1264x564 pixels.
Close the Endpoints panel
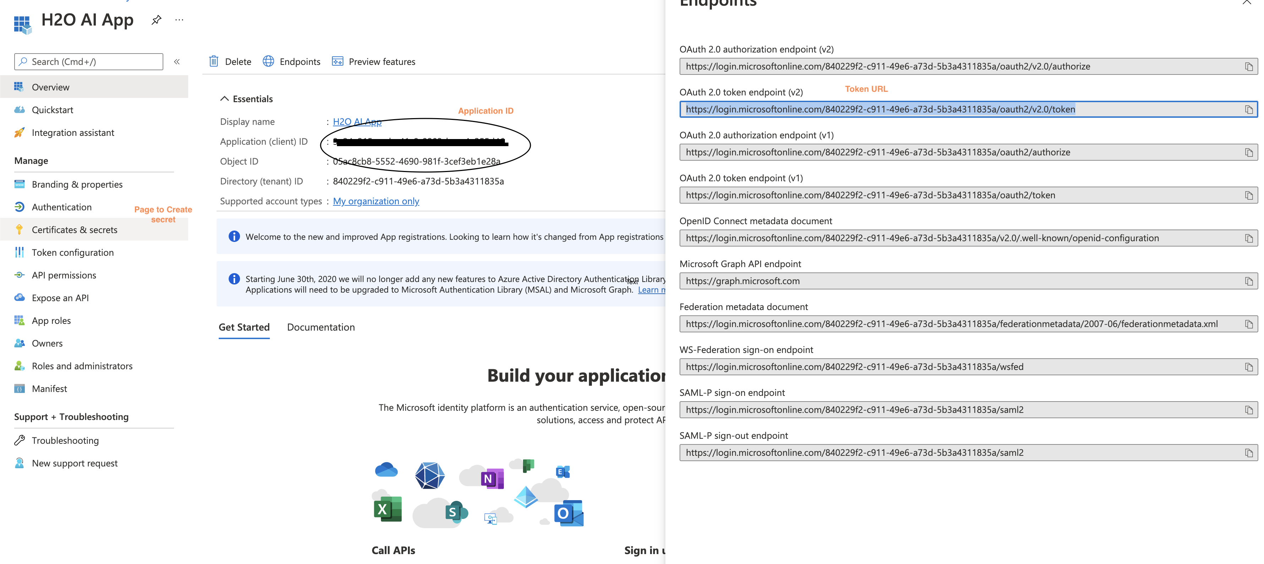(x=1247, y=2)
